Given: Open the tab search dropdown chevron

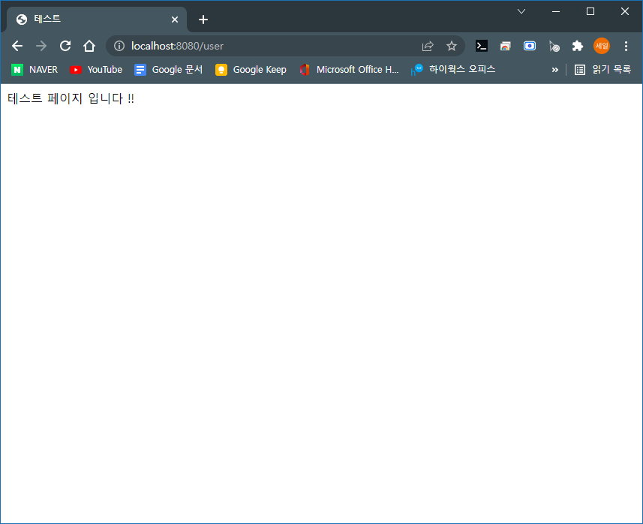Looking at the screenshot, I should (521, 11).
